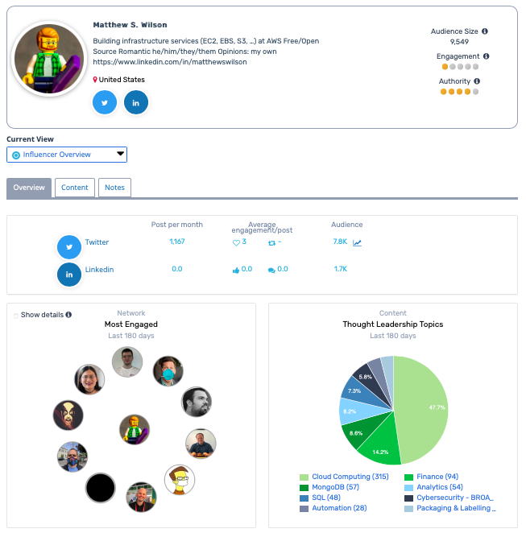Click the LinkedIn circle icon in stats table

[69, 275]
